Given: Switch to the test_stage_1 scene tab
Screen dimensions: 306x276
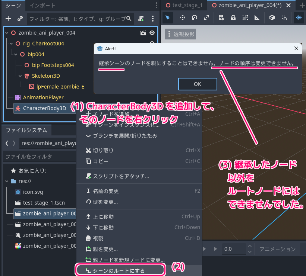Looking at the screenshot, I should [184, 5].
